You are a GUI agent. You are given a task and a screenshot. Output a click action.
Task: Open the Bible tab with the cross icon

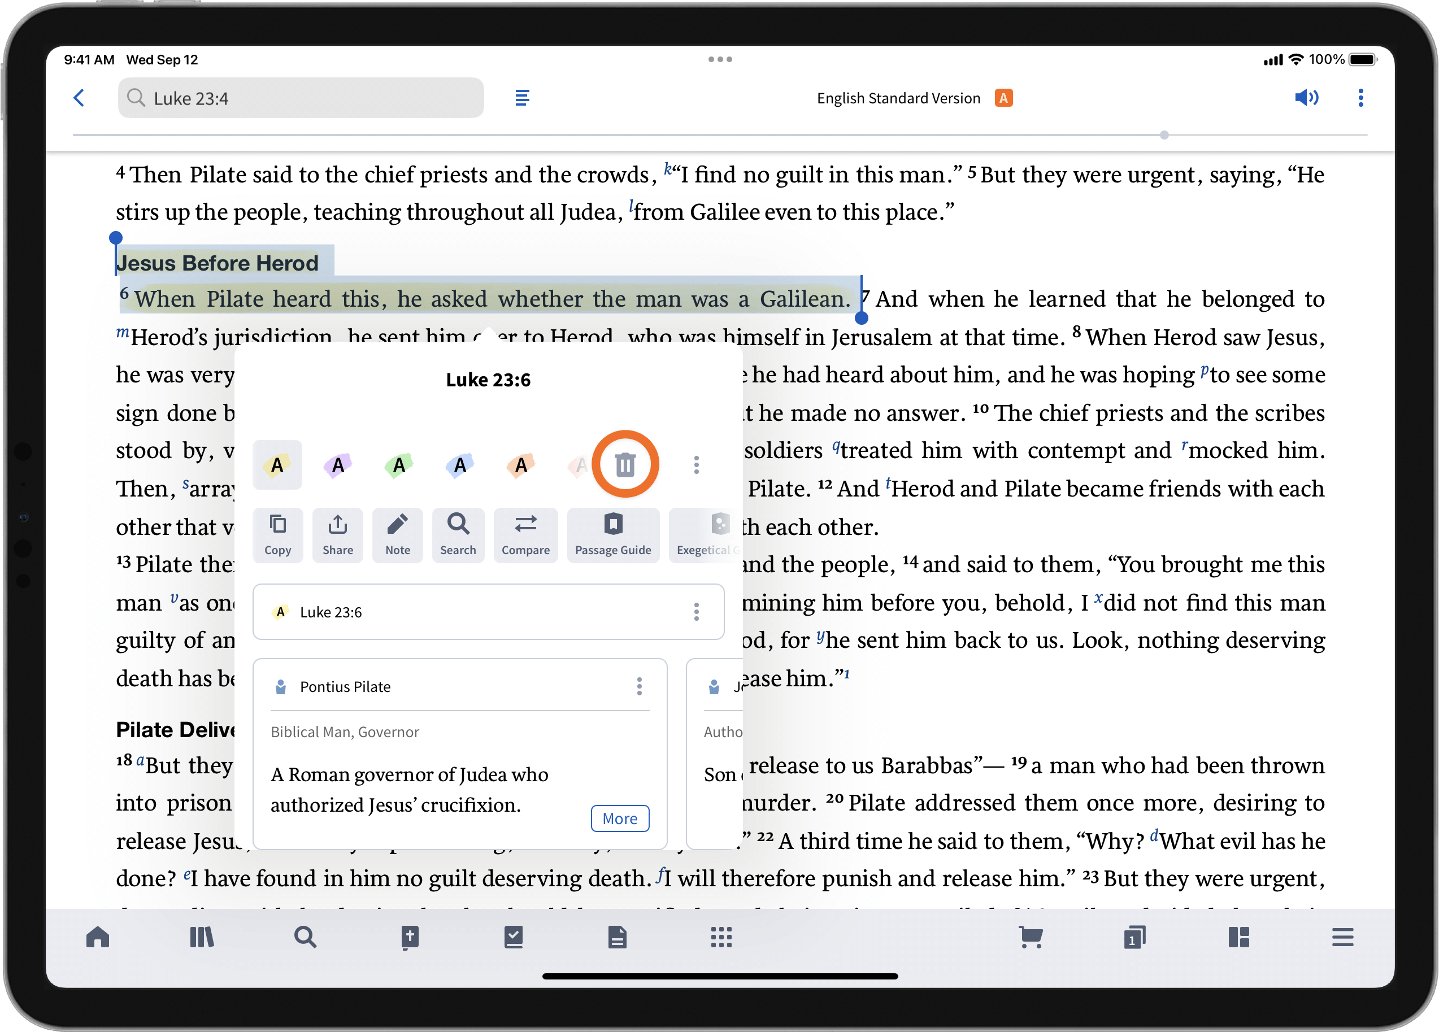coord(409,938)
